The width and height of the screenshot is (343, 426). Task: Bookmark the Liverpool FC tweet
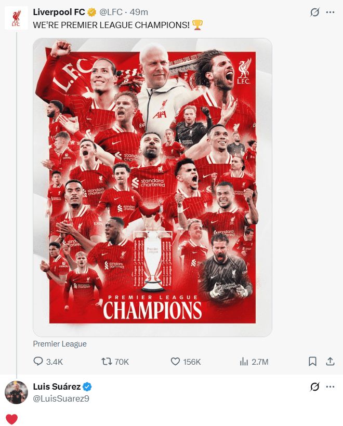(x=312, y=362)
